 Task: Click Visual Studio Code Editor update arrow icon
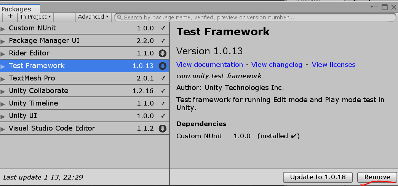[x=163, y=128]
